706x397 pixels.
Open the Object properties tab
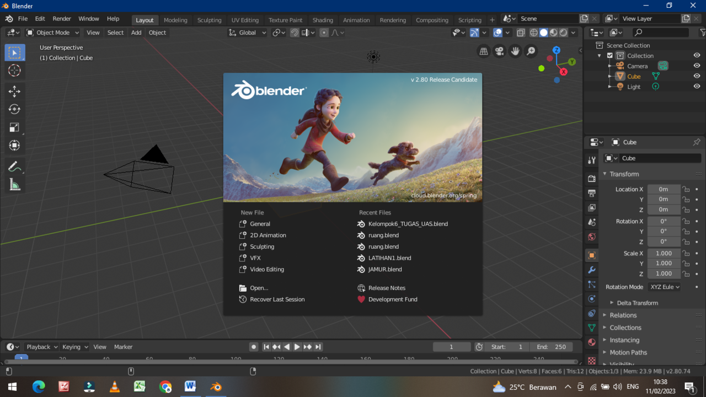click(x=592, y=255)
